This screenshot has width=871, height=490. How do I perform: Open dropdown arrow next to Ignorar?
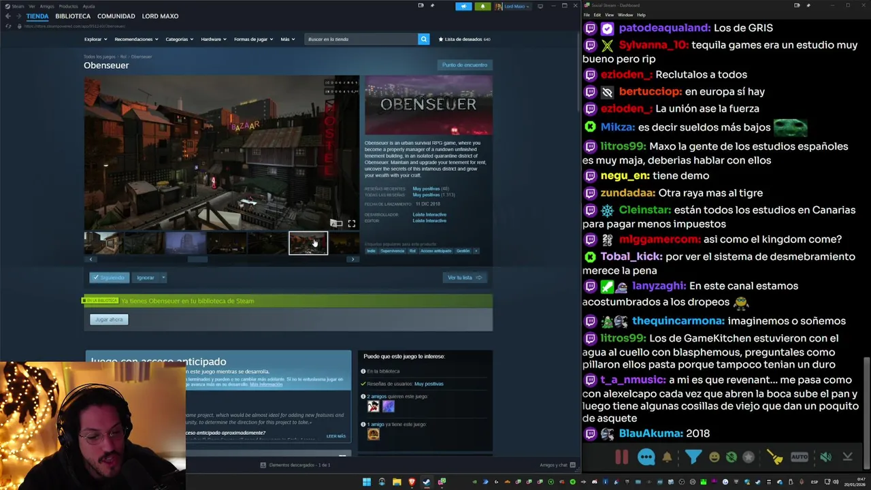tap(163, 278)
